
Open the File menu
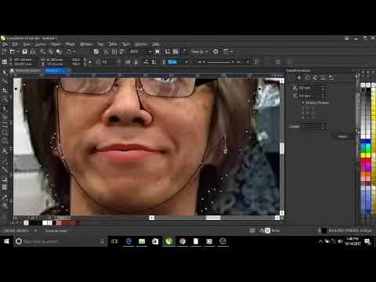(x=5, y=44)
